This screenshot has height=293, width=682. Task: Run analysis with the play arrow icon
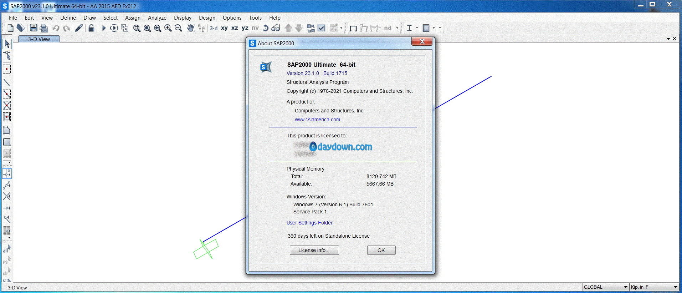point(104,28)
